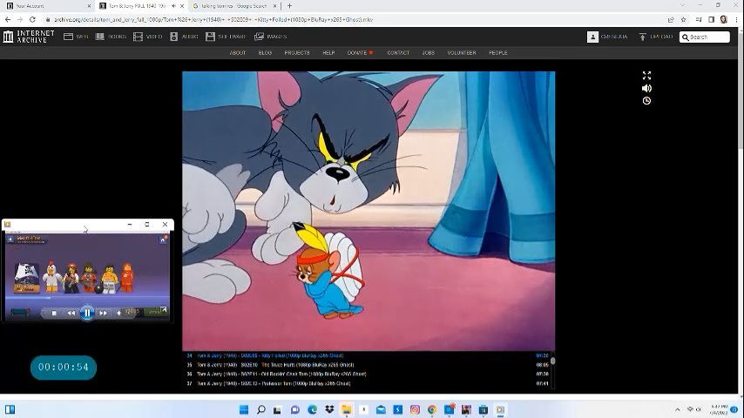This screenshot has height=418, width=744.
Task: Open the Audio section icon
Action: [173, 37]
